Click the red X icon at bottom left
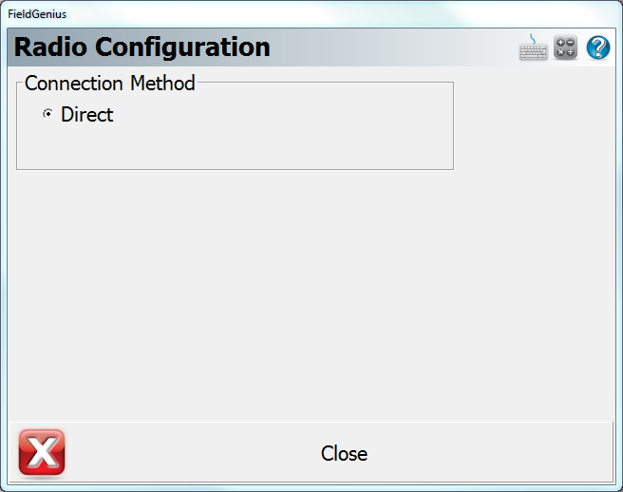 point(42,452)
